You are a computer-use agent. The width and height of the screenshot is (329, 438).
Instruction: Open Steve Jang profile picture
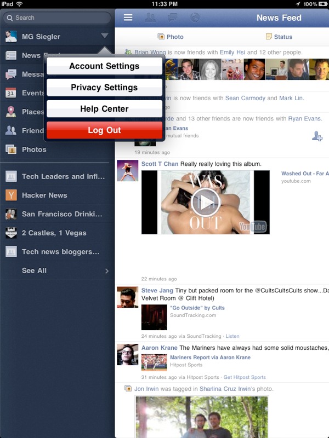coord(128,297)
